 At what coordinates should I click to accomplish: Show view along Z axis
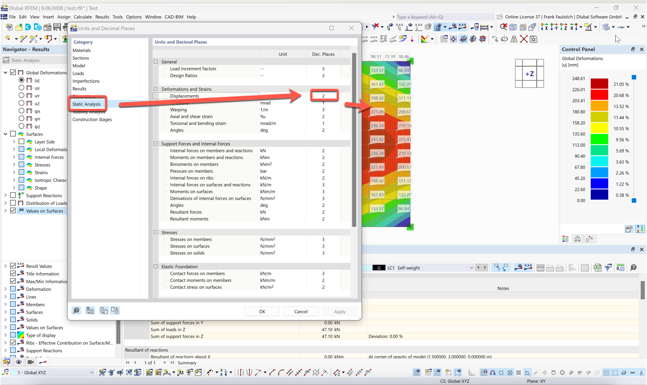[564, 27]
